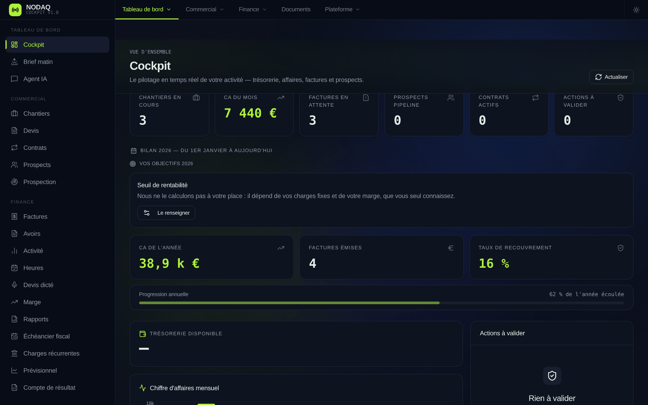
Task: Click the 7 440 € monthly revenue value
Action: click(250, 113)
